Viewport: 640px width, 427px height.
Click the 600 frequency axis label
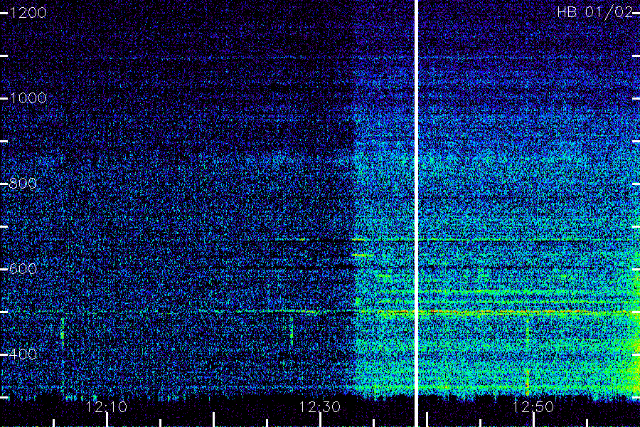(x=23, y=269)
